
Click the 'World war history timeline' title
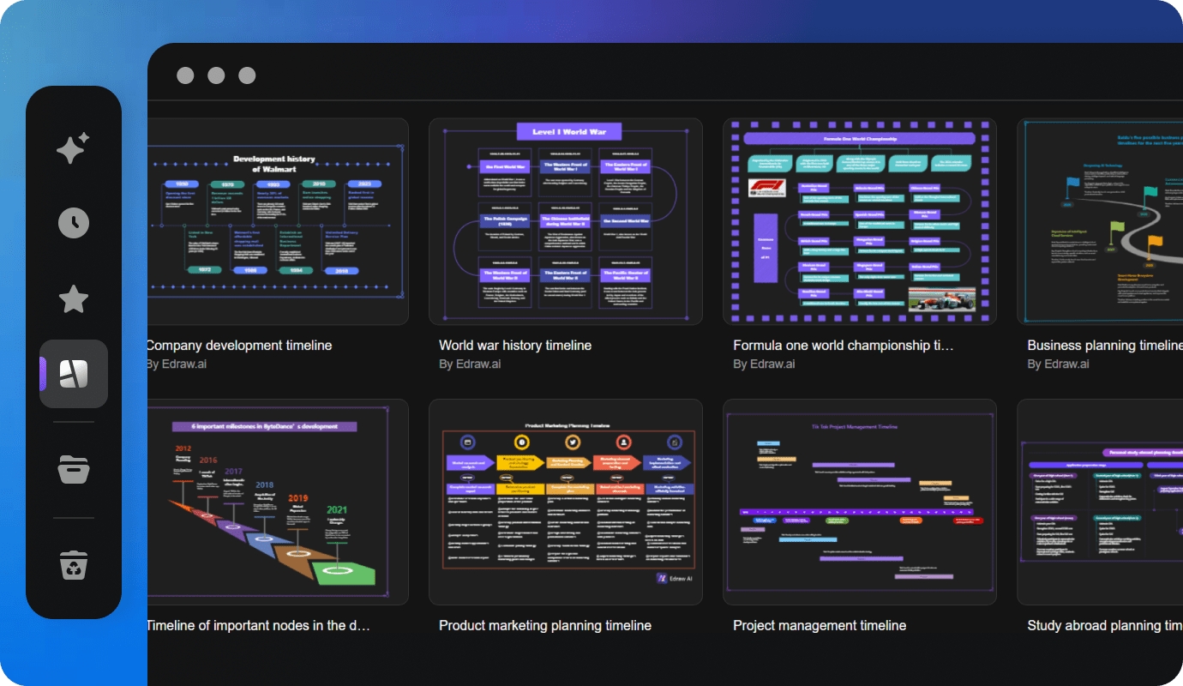click(515, 346)
